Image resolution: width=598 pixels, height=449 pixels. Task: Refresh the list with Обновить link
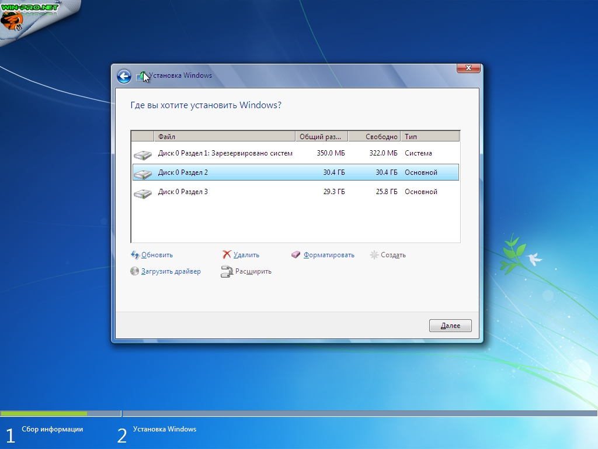pyautogui.click(x=157, y=255)
